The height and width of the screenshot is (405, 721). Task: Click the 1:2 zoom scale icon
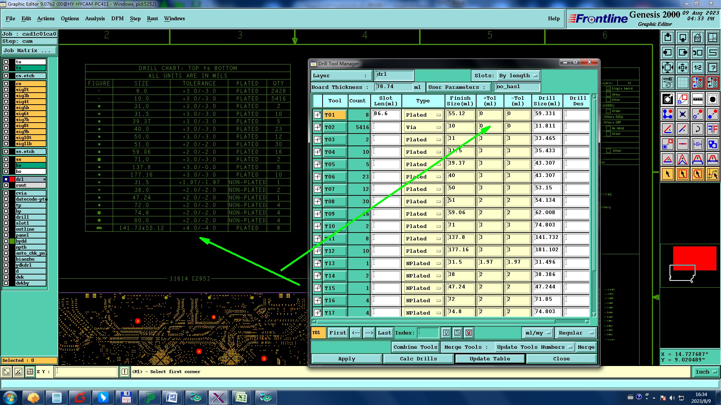(697, 67)
